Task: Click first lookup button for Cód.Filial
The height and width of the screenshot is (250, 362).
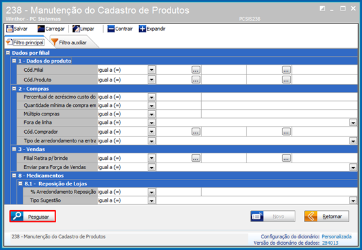Action: tap(196, 70)
